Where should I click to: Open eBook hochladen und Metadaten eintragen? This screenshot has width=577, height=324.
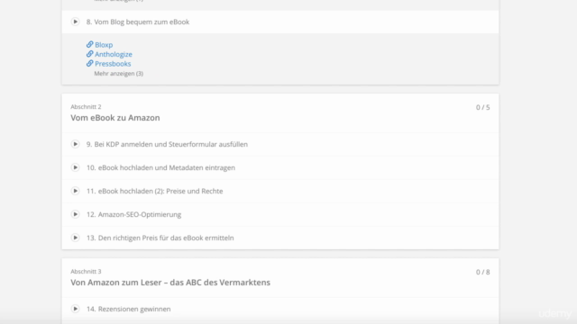tap(160, 168)
